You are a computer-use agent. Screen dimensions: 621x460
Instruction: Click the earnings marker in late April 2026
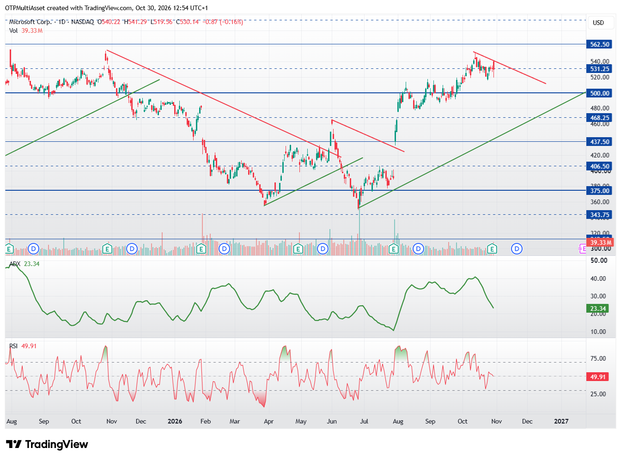click(298, 249)
